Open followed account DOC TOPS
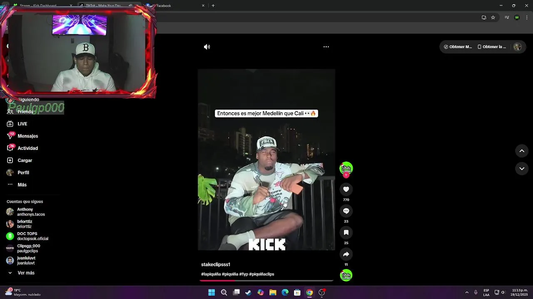533x299 pixels. [x=32, y=236]
